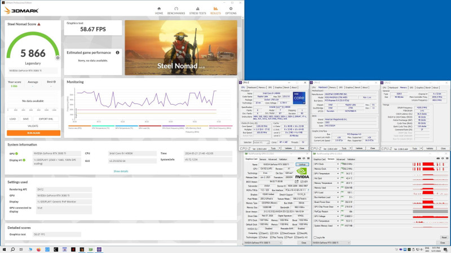
Task: Open the Bench tab in first CPU-Z window
Action: tap(287, 88)
